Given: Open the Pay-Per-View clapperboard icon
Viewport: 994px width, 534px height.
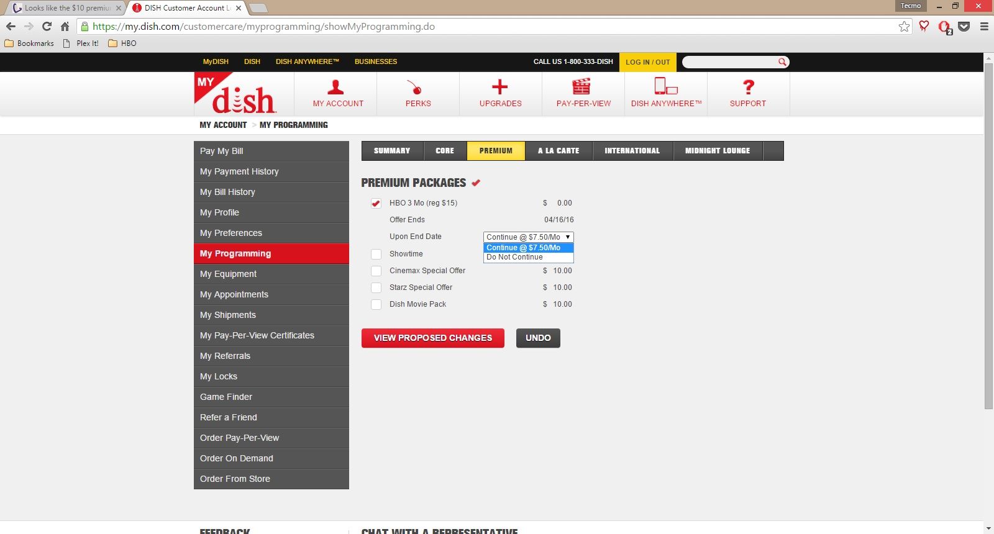Looking at the screenshot, I should (581, 86).
